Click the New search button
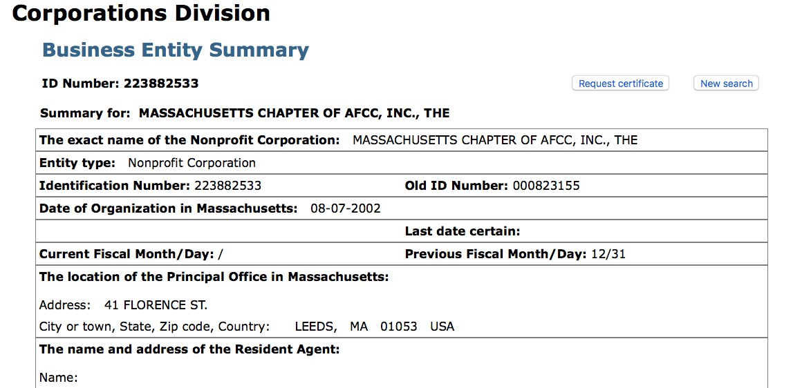The width and height of the screenshot is (811, 388). (x=726, y=84)
